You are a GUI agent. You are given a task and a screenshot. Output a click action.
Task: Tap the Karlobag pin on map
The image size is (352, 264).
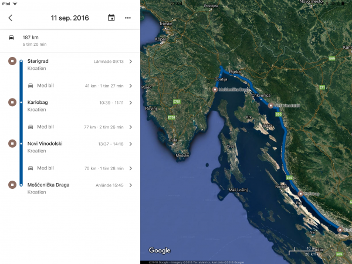300,193
